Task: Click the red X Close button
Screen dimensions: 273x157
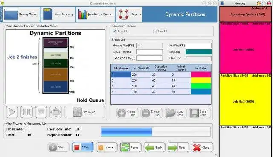Action: (x=202, y=147)
